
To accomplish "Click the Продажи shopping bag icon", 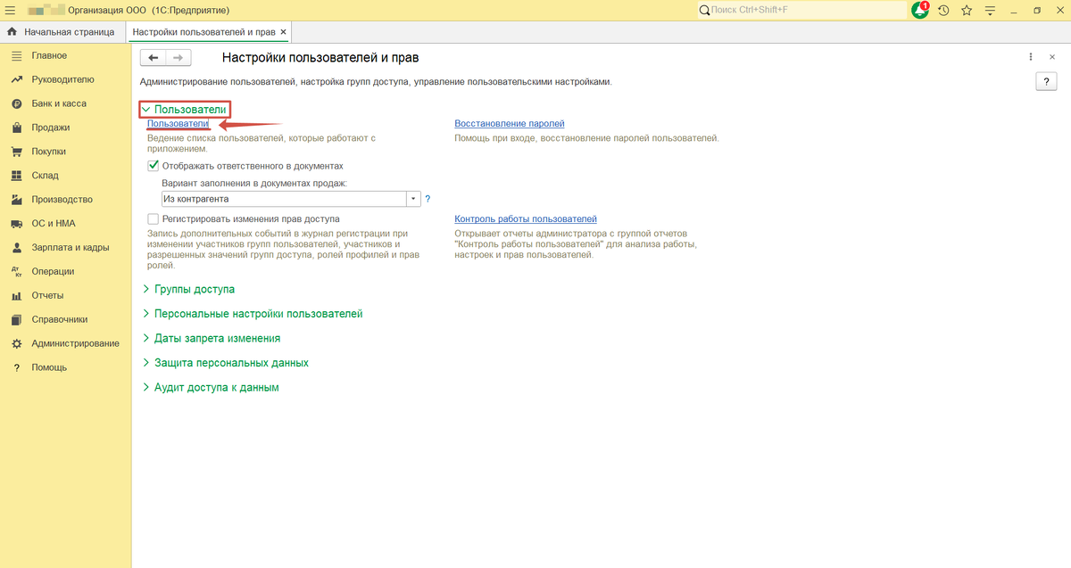I will pos(16,128).
